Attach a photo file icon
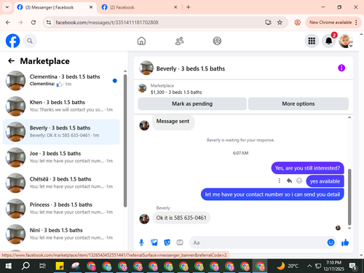This screenshot has width=364, height=273. (154, 242)
